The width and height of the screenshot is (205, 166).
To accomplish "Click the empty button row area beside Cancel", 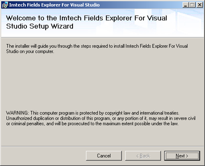I will coord(44,156).
